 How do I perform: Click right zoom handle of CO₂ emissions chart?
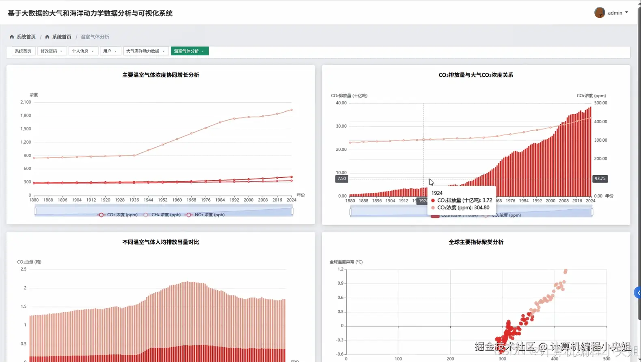coord(592,211)
